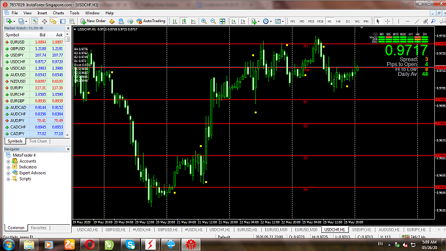The image size is (446, 251).
Task: Open the Insert menu
Action: click(x=42, y=13)
